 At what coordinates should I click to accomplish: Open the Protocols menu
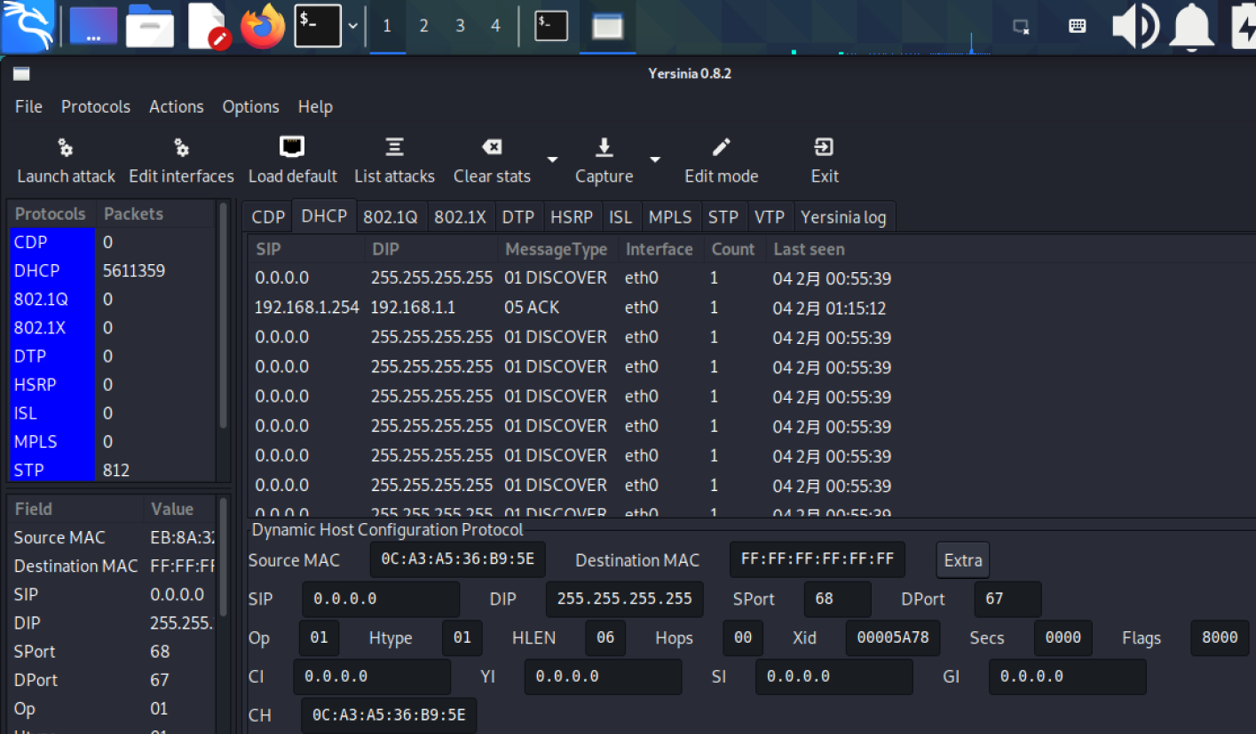95,106
